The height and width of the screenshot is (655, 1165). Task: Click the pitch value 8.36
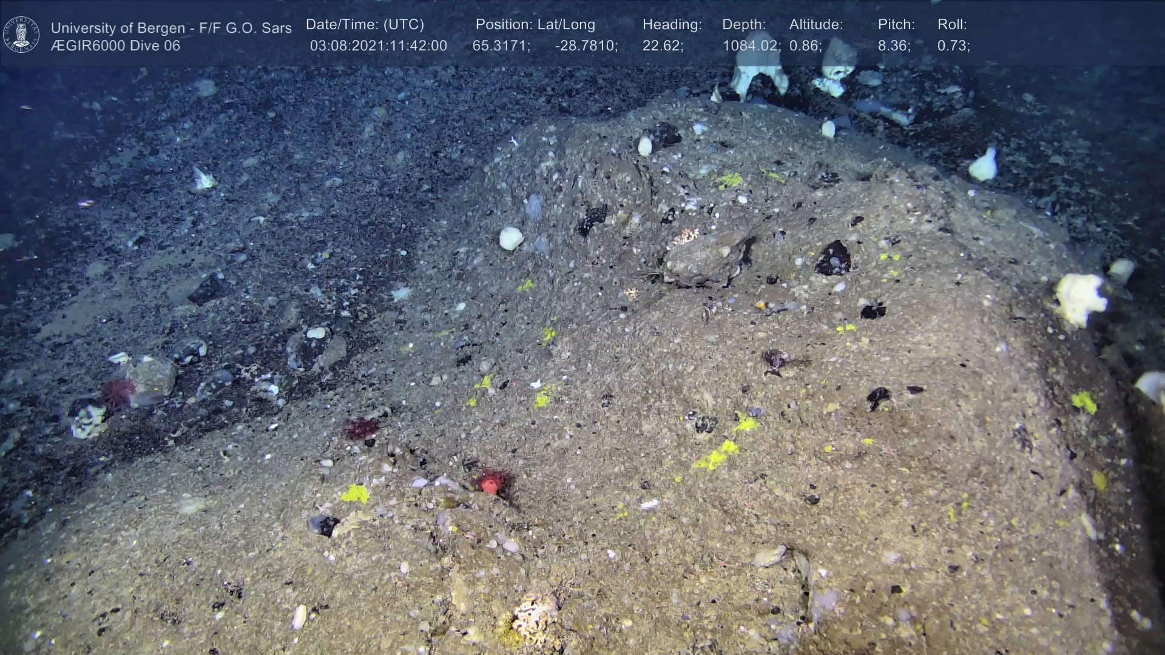pos(894,46)
